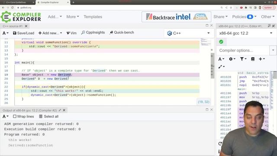Viewport: 277px width, 156px height.
Task: Enable the Wrap lines checkbox
Action: [15, 117]
